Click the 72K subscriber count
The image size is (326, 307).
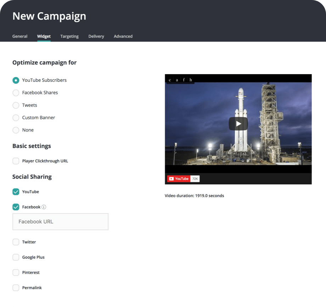(x=195, y=179)
